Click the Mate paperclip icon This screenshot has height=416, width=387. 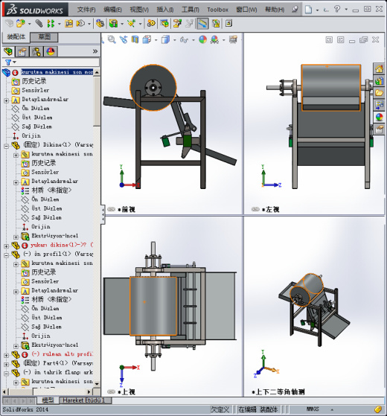point(39,24)
